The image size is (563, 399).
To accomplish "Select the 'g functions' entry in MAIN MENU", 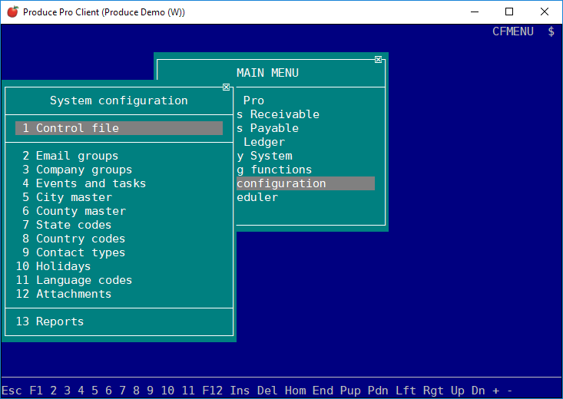I will point(274,170).
